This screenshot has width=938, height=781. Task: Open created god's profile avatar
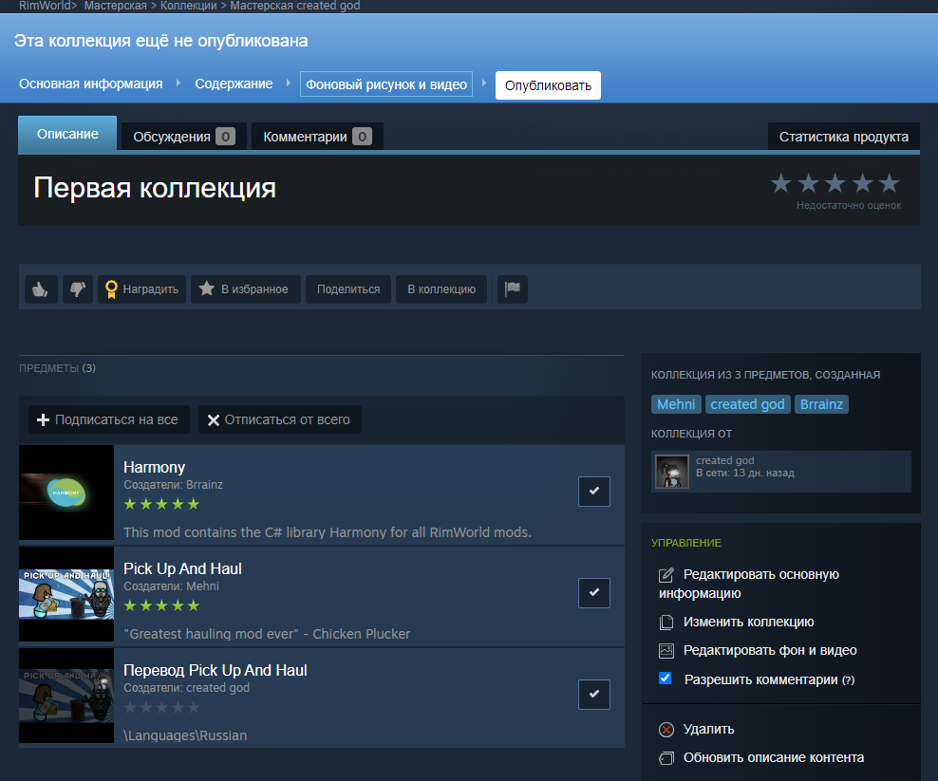(672, 472)
